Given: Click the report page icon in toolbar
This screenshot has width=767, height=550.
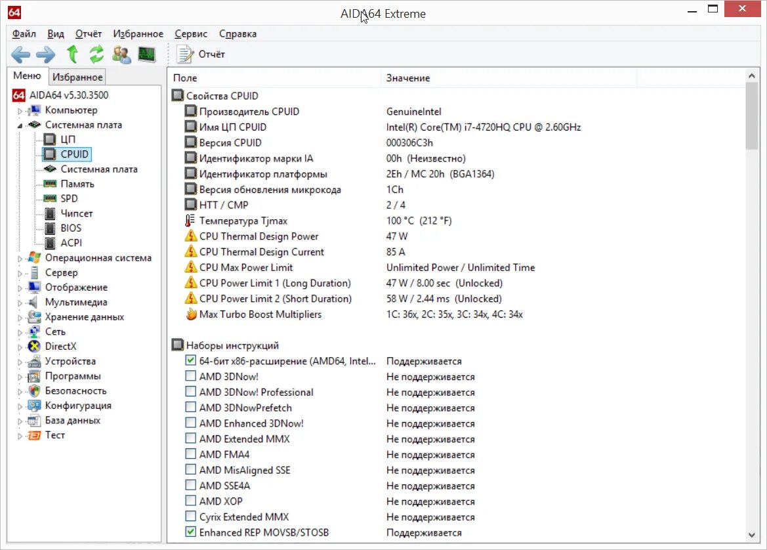Looking at the screenshot, I should click(x=186, y=54).
